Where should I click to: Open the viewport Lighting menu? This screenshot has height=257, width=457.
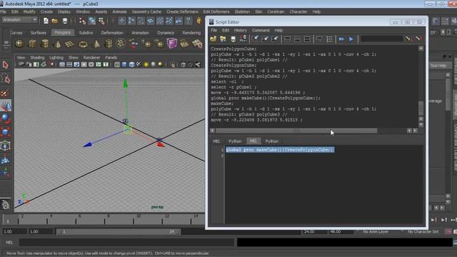click(x=56, y=57)
